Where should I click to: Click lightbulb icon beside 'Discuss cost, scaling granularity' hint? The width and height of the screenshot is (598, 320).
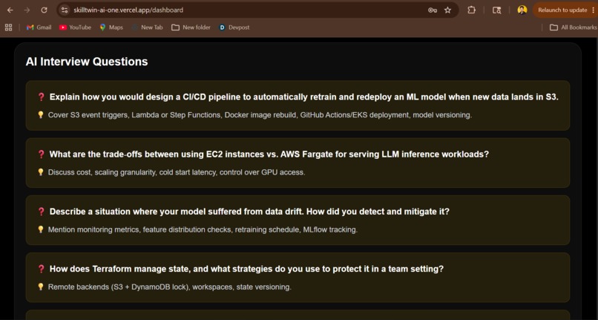pyautogui.click(x=41, y=172)
